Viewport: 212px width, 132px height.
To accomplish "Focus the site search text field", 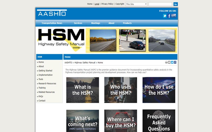I will (160, 4).
